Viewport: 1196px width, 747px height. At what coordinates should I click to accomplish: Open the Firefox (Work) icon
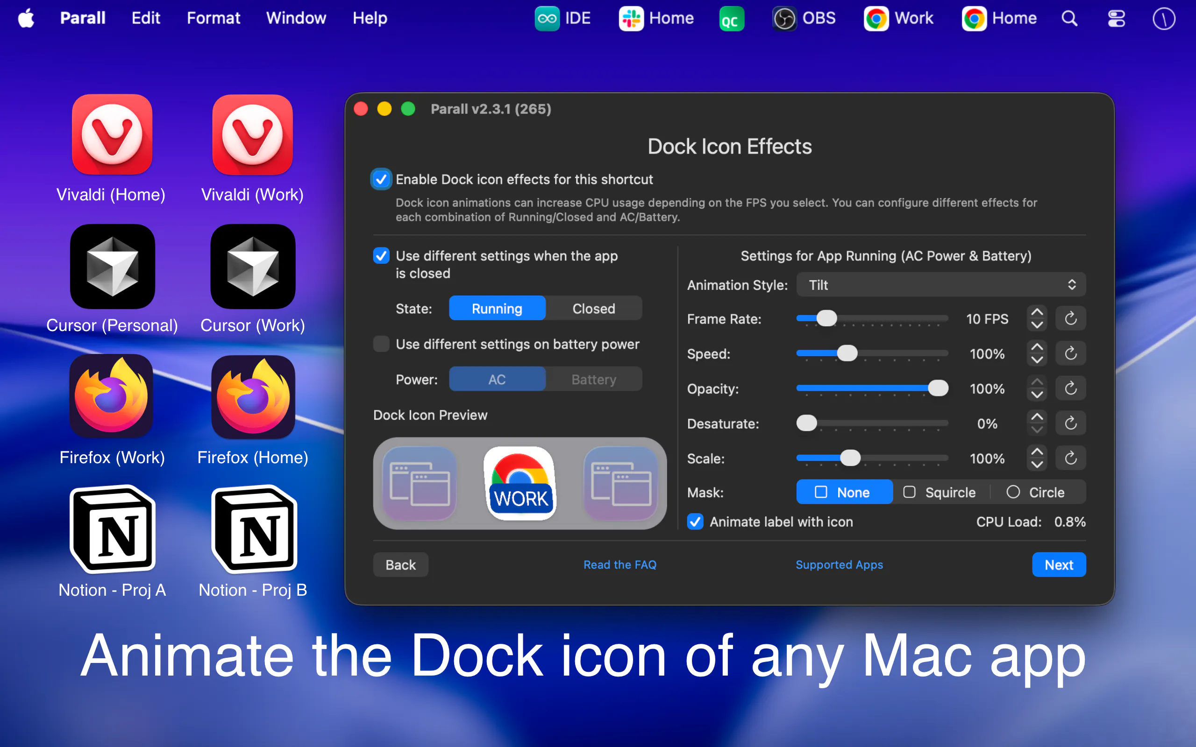(112, 396)
